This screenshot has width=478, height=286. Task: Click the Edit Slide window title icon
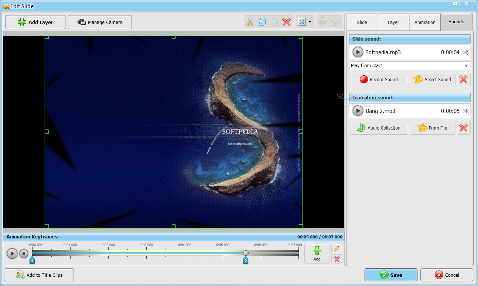coord(6,6)
